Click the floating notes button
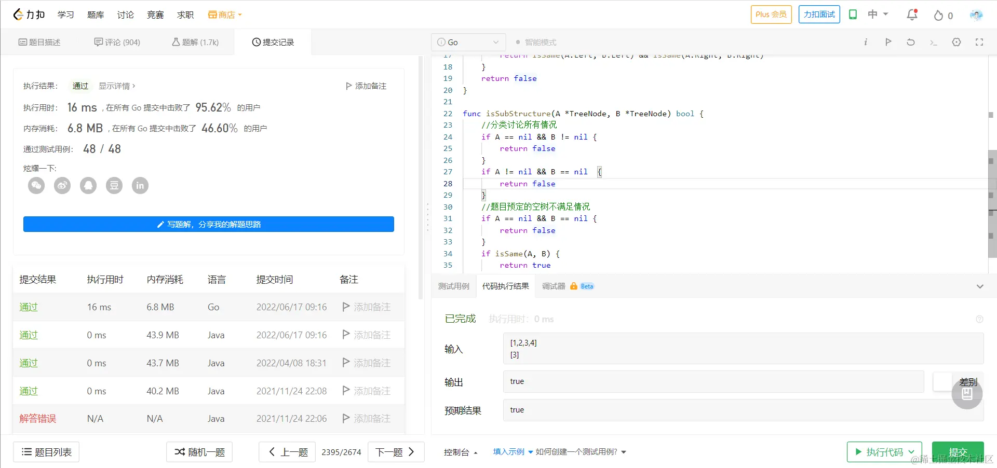This screenshot has width=997, height=468. click(x=967, y=394)
